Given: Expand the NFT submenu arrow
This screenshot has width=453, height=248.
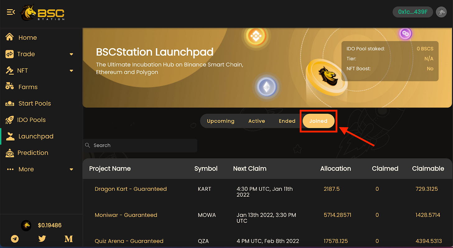Looking at the screenshot, I should pyautogui.click(x=71, y=71).
